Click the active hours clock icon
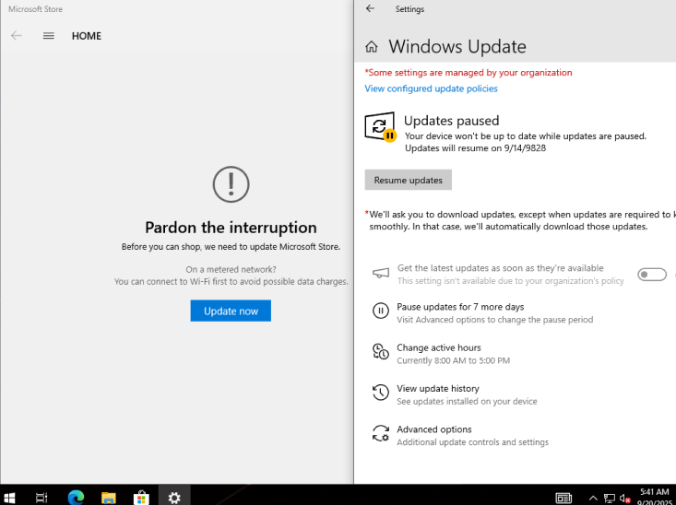 coord(381,352)
